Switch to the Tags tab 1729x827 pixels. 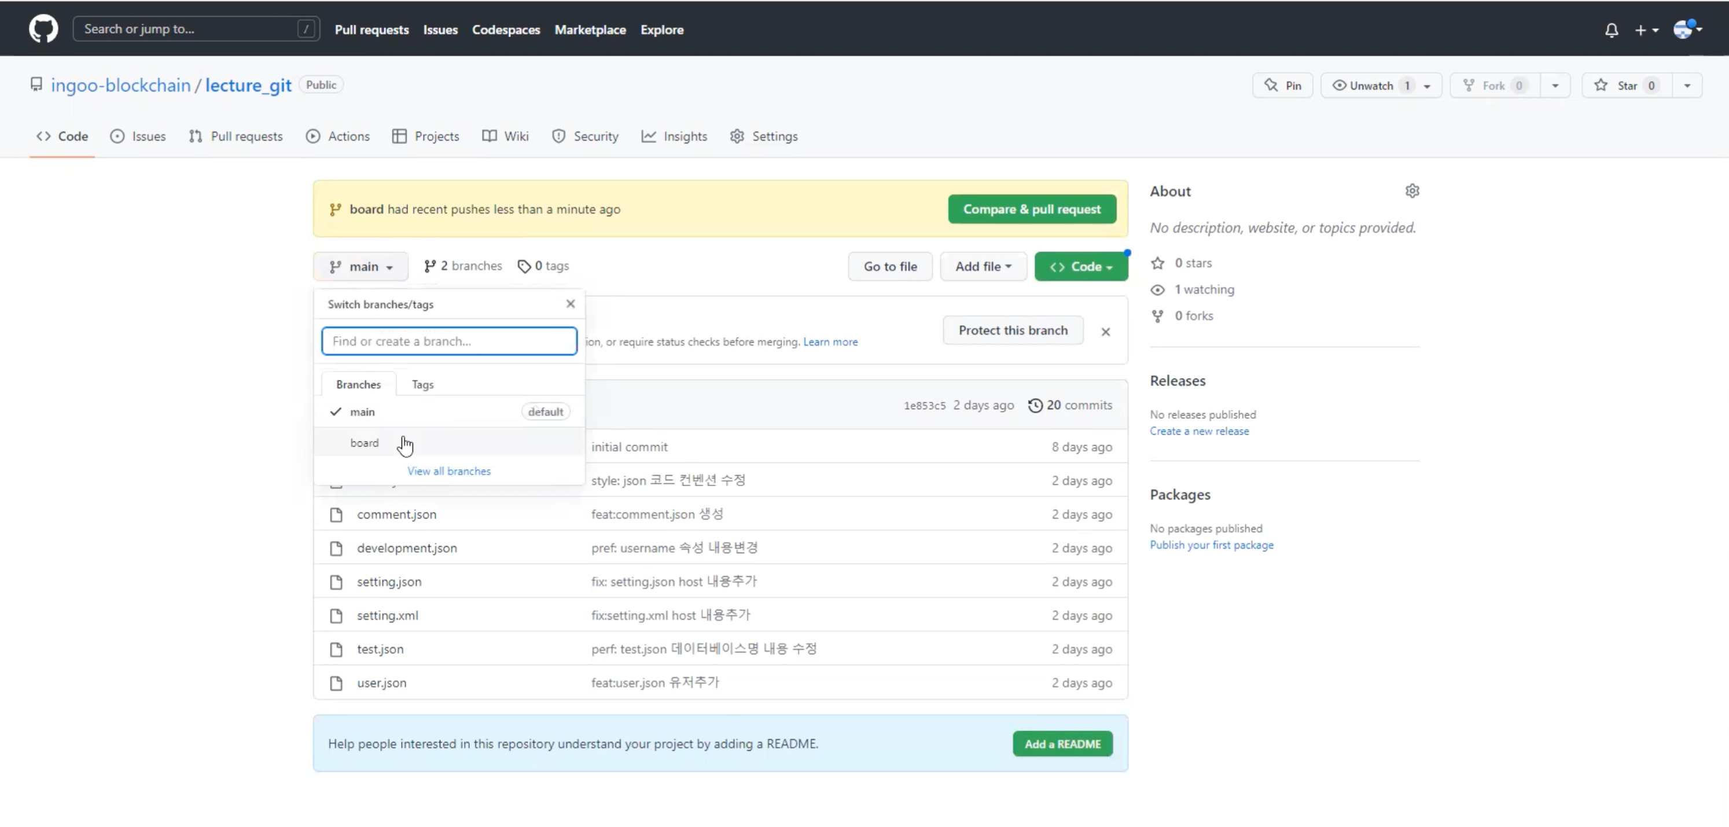pos(422,385)
